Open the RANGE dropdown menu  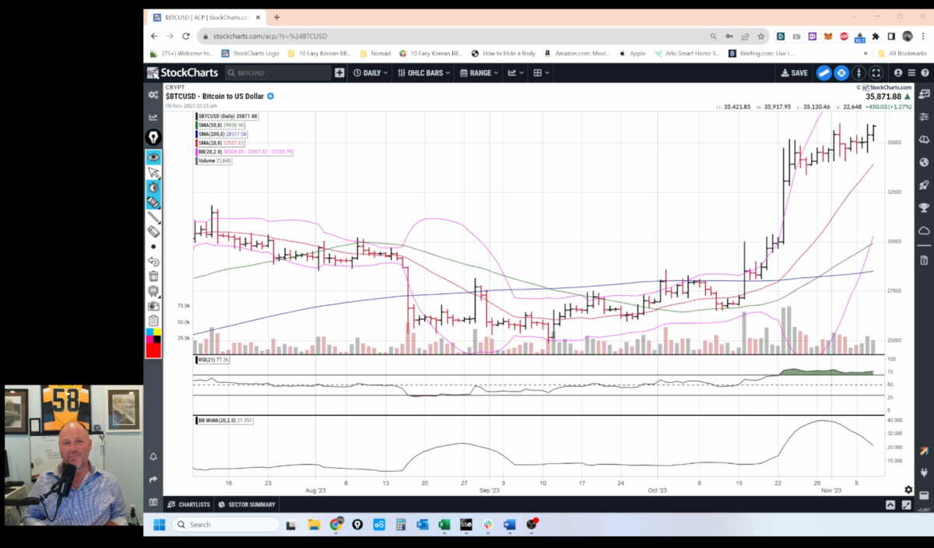click(479, 72)
